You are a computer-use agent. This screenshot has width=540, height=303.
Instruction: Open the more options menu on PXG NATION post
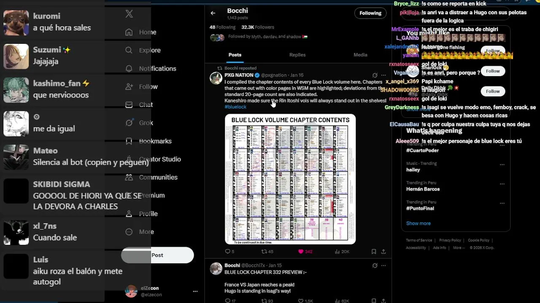(x=383, y=75)
